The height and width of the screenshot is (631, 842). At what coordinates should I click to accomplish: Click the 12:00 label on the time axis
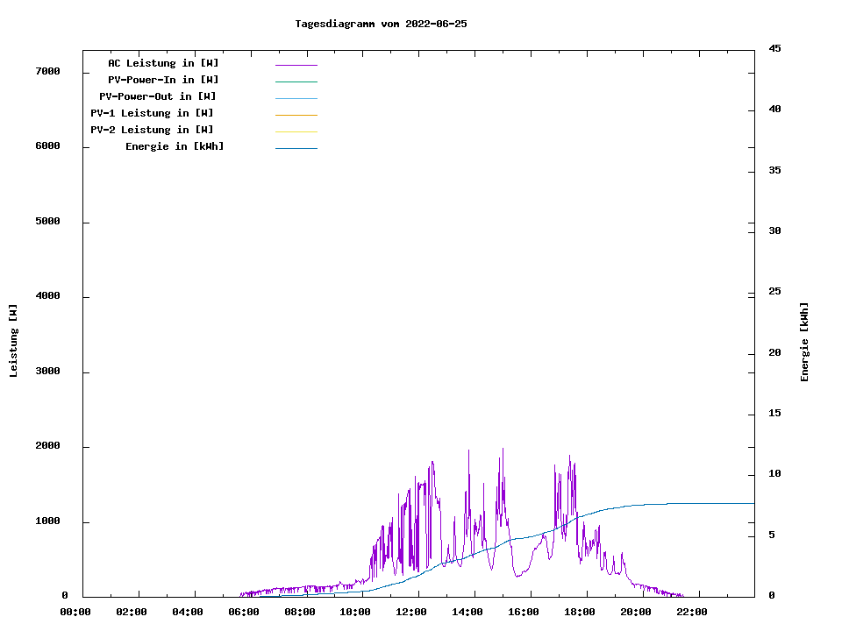411,612
